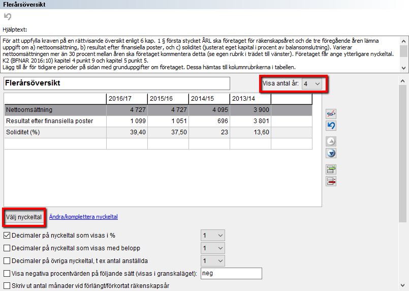Click the main panel scrollbar down arrow
The height and width of the screenshot is (291, 409).
(403, 285)
